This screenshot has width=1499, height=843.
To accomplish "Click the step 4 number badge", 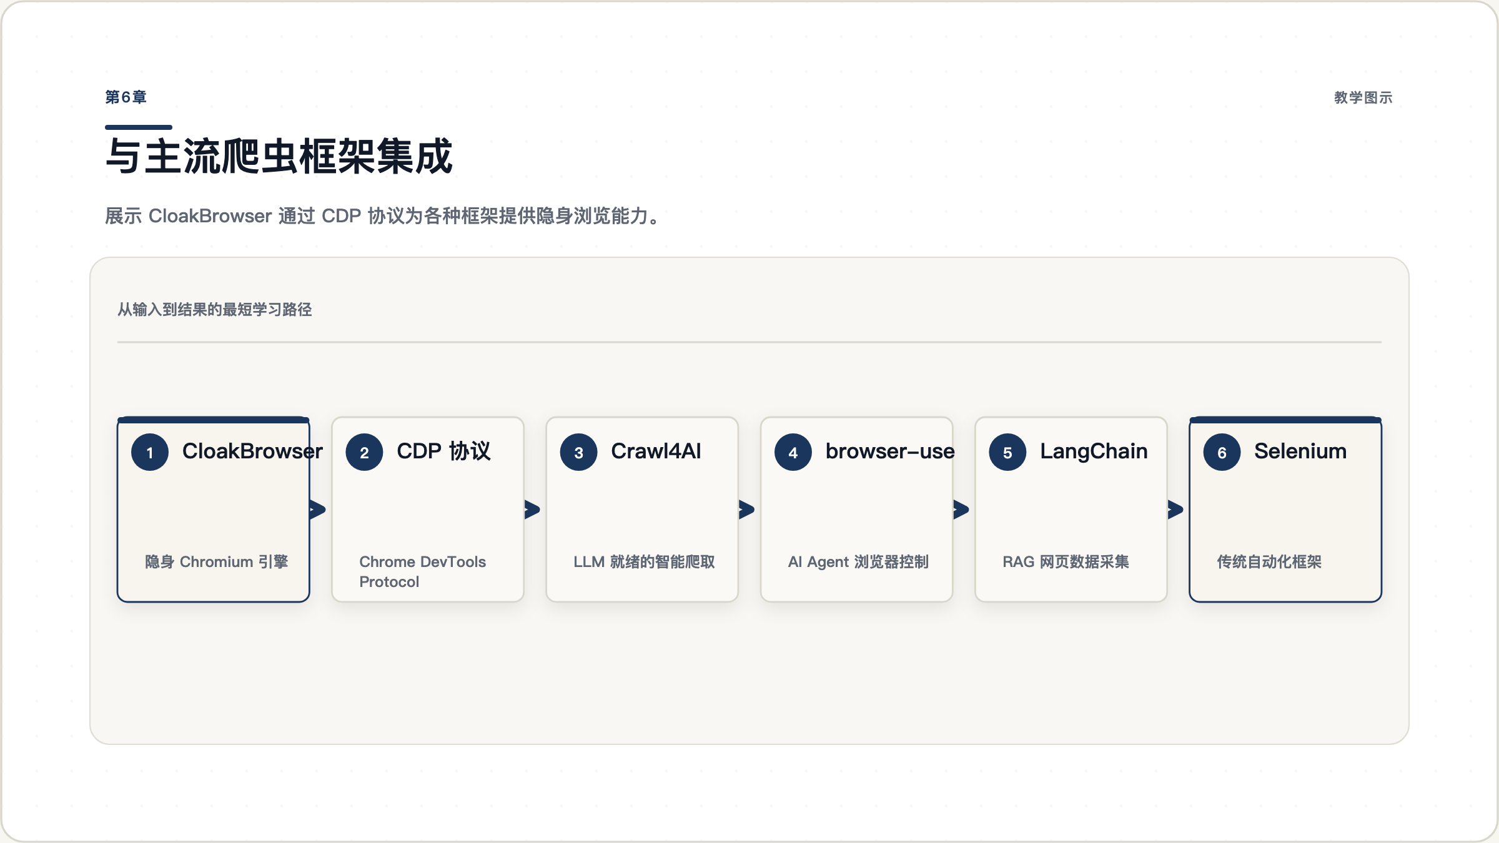I will [793, 452].
